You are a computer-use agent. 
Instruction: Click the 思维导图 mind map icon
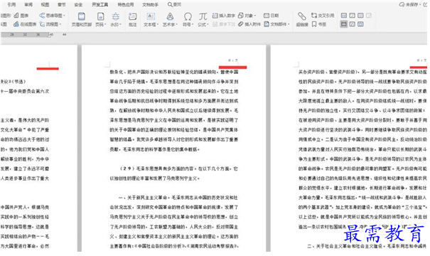[42, 16]
